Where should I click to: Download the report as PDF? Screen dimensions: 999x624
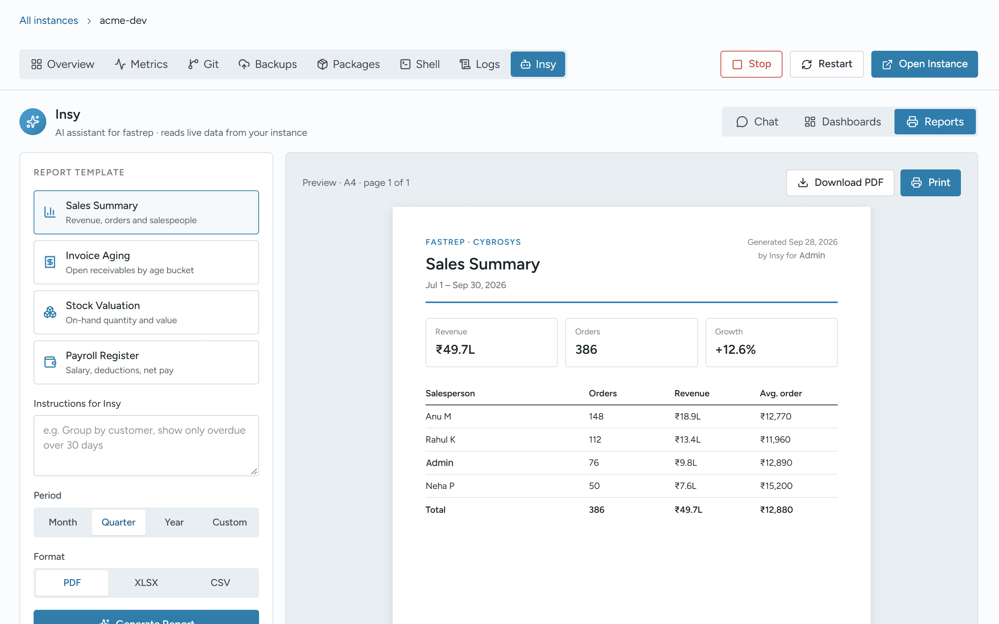coord(840,182)
